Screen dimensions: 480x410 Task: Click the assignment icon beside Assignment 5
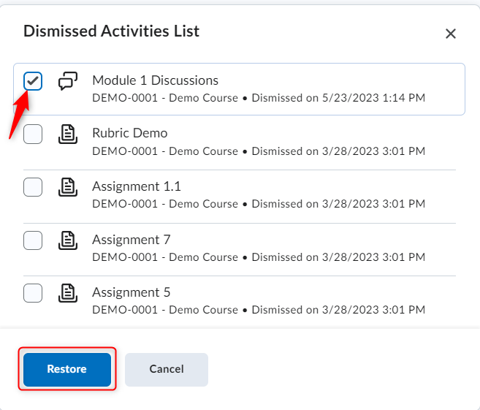tap(68, 293)
